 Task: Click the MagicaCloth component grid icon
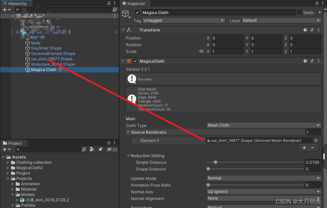129,61
